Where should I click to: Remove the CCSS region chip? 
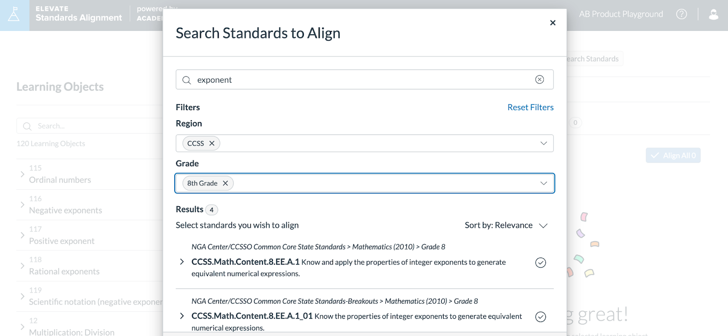(212, 143)
